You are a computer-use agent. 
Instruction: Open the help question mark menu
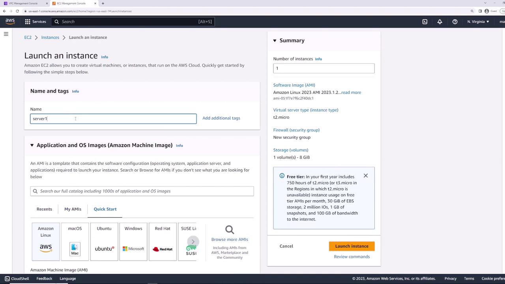[455, 22]
